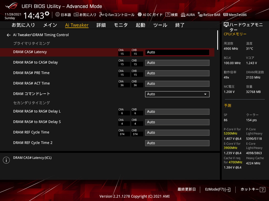269x201 pixels.
Task: Open Q-Fan control fan icon
Action: (102, 15)
